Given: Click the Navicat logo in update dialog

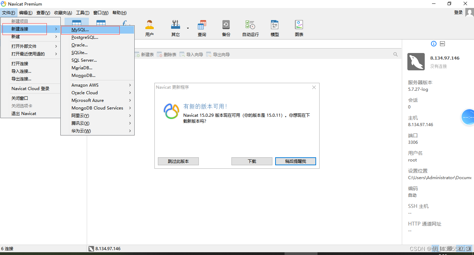Looking at the screenshot, I should pos(171,111).
